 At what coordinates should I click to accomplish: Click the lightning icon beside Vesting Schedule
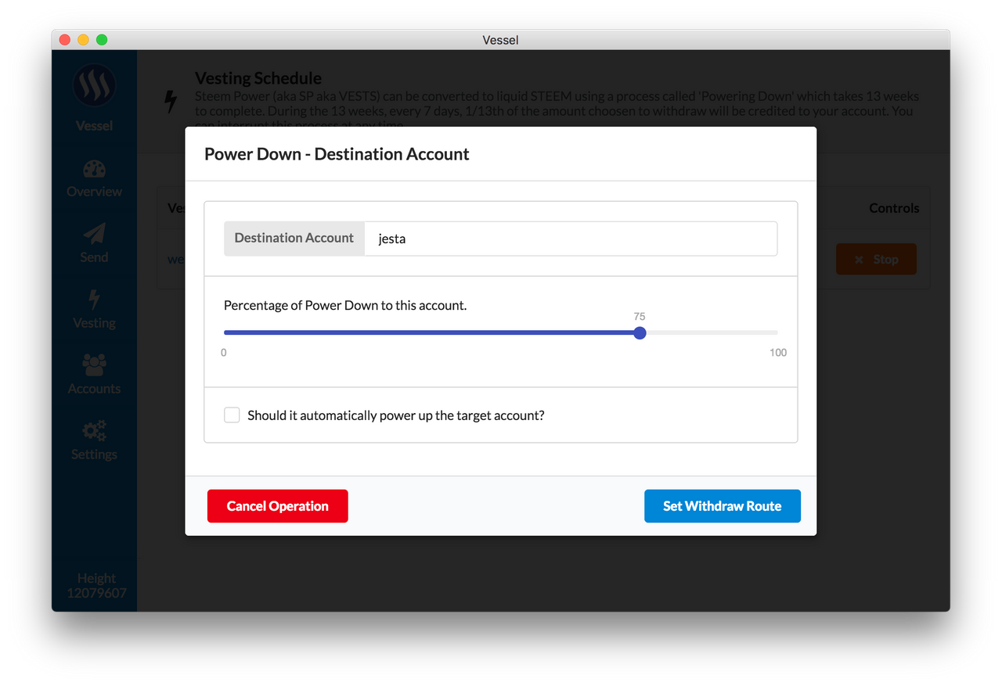pyautogui.click(x=170, y=101)
